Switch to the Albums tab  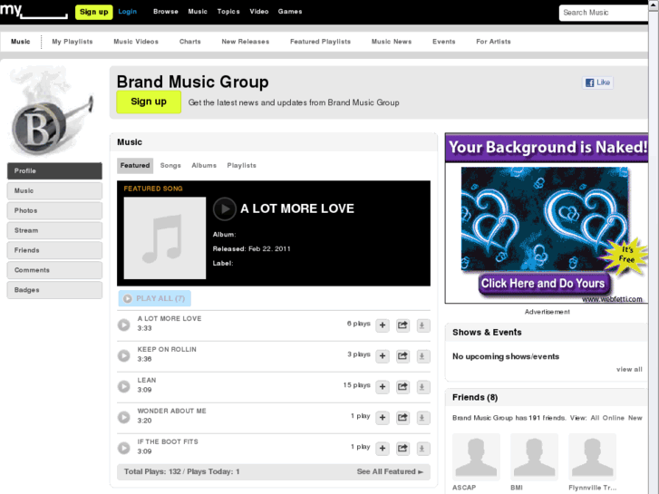(x=204, y=166)
